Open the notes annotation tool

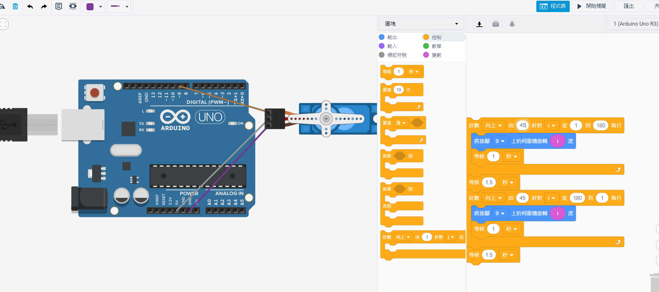(x=59, y=6)
